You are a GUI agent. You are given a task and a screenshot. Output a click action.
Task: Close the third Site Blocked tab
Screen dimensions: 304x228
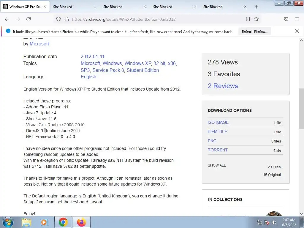[195, 7]
